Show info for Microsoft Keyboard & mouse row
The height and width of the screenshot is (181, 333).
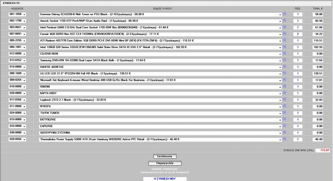point(284,80)
